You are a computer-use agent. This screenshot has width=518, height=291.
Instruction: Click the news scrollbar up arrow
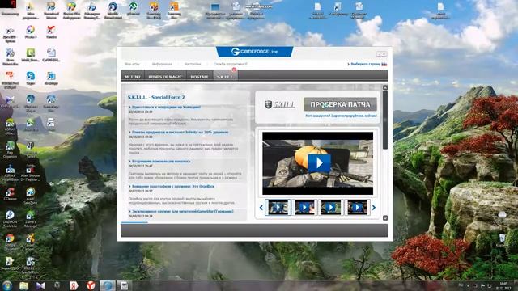(385, 88)
